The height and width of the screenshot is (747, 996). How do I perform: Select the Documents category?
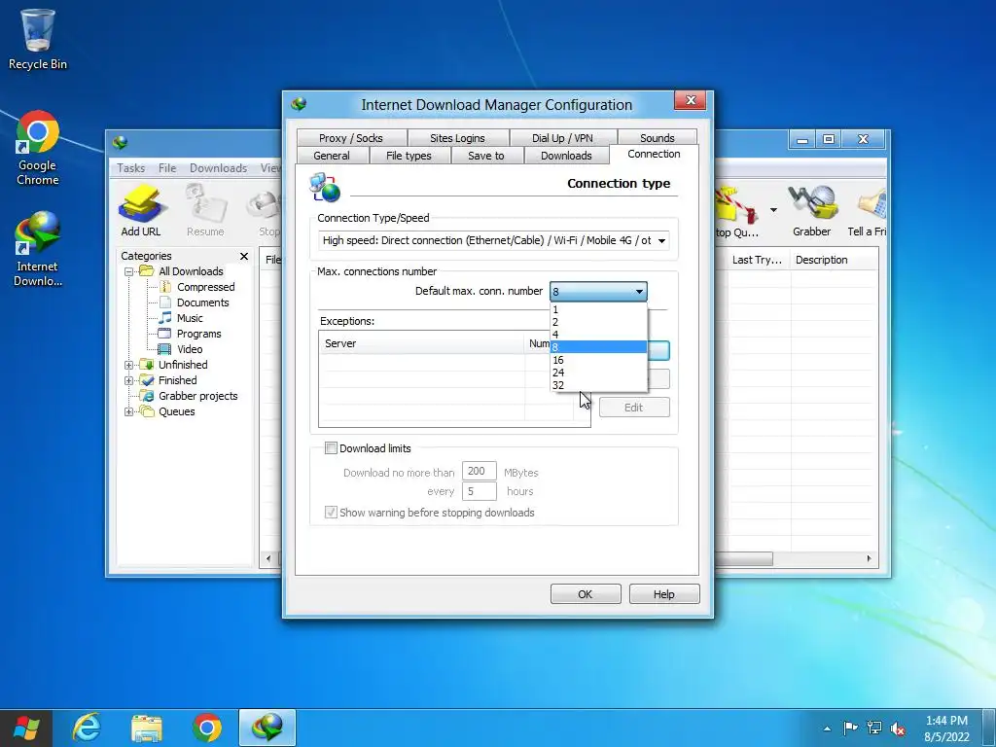[202, 303]
